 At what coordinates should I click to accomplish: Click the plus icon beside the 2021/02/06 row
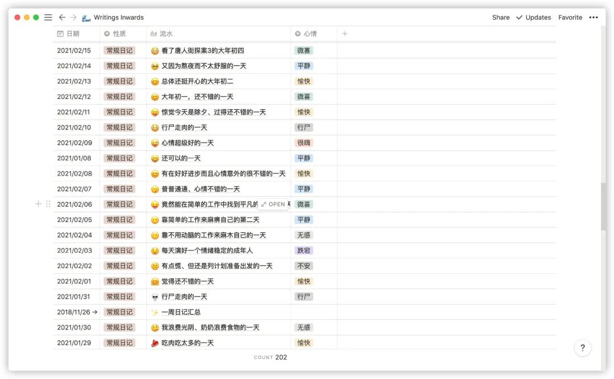[38, 203]
